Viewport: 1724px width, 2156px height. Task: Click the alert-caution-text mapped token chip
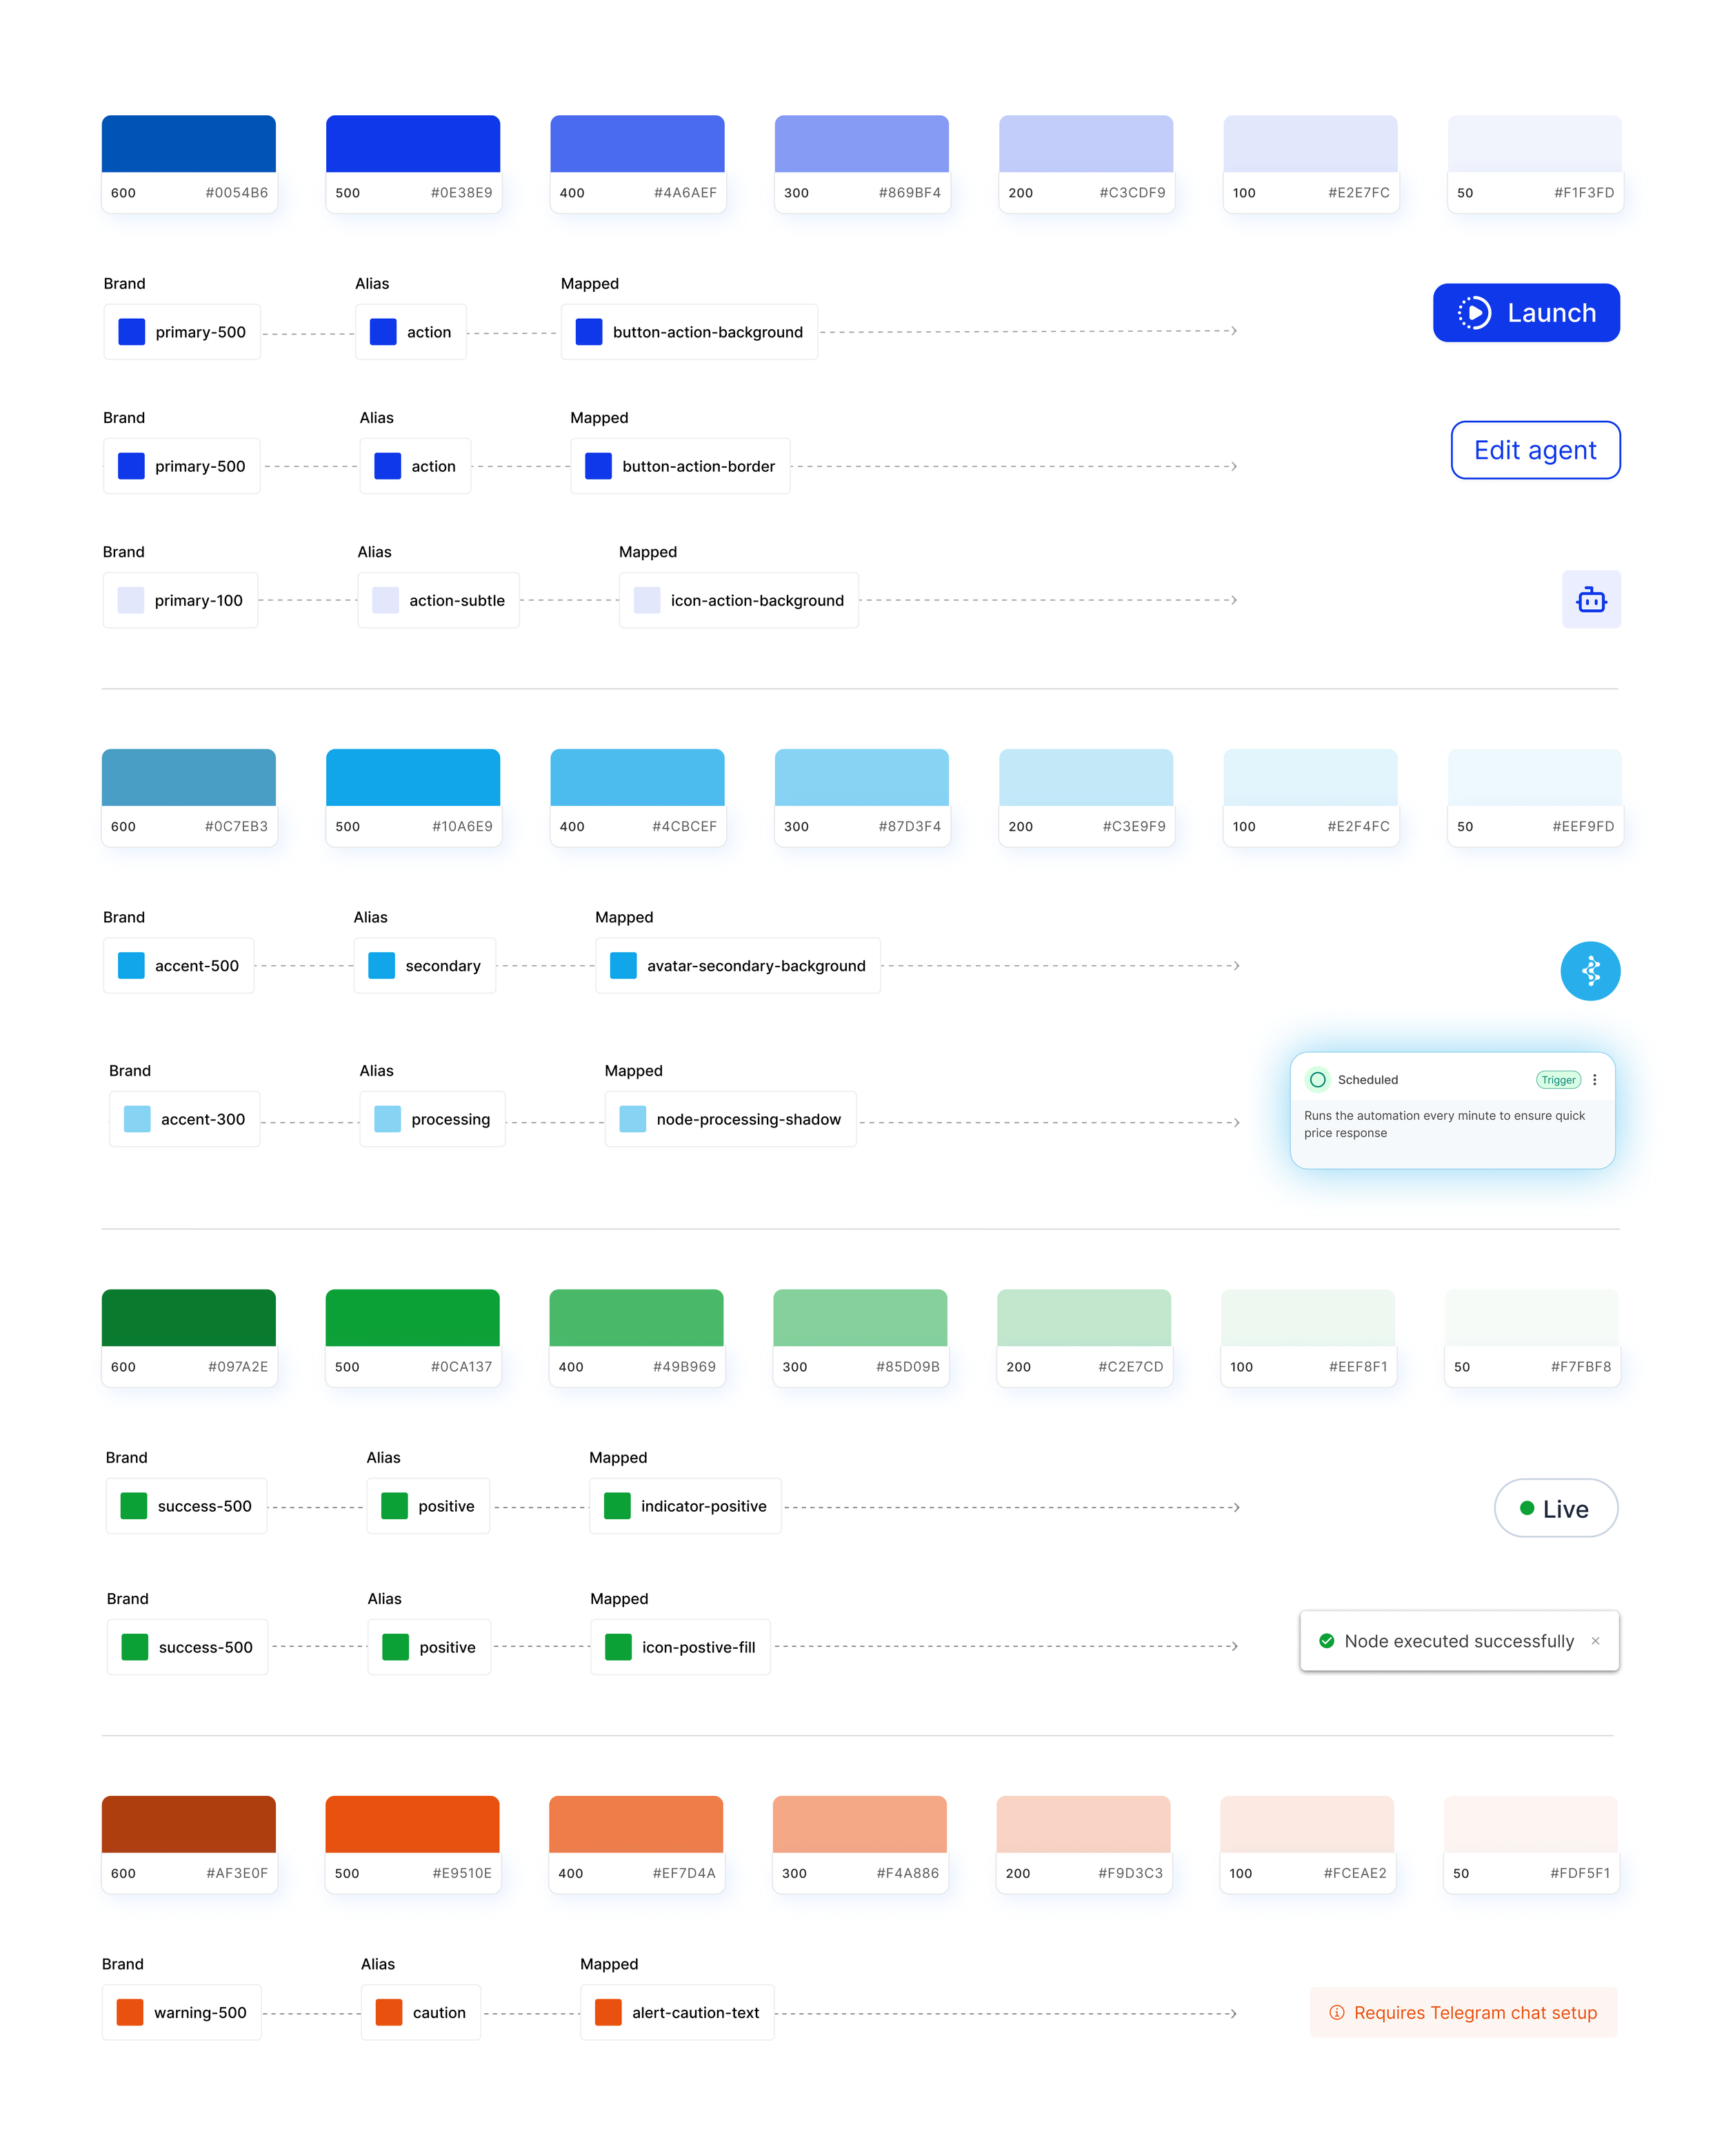676,2013
